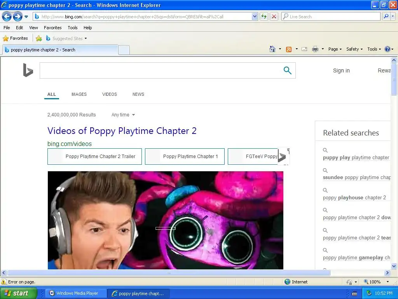Stop loading with the red X icon

(x=274, y=17)
